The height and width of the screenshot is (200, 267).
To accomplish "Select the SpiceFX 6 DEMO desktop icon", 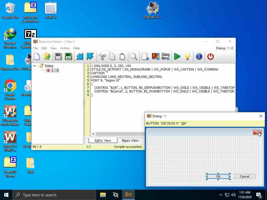I will click(x=10, y=141).
